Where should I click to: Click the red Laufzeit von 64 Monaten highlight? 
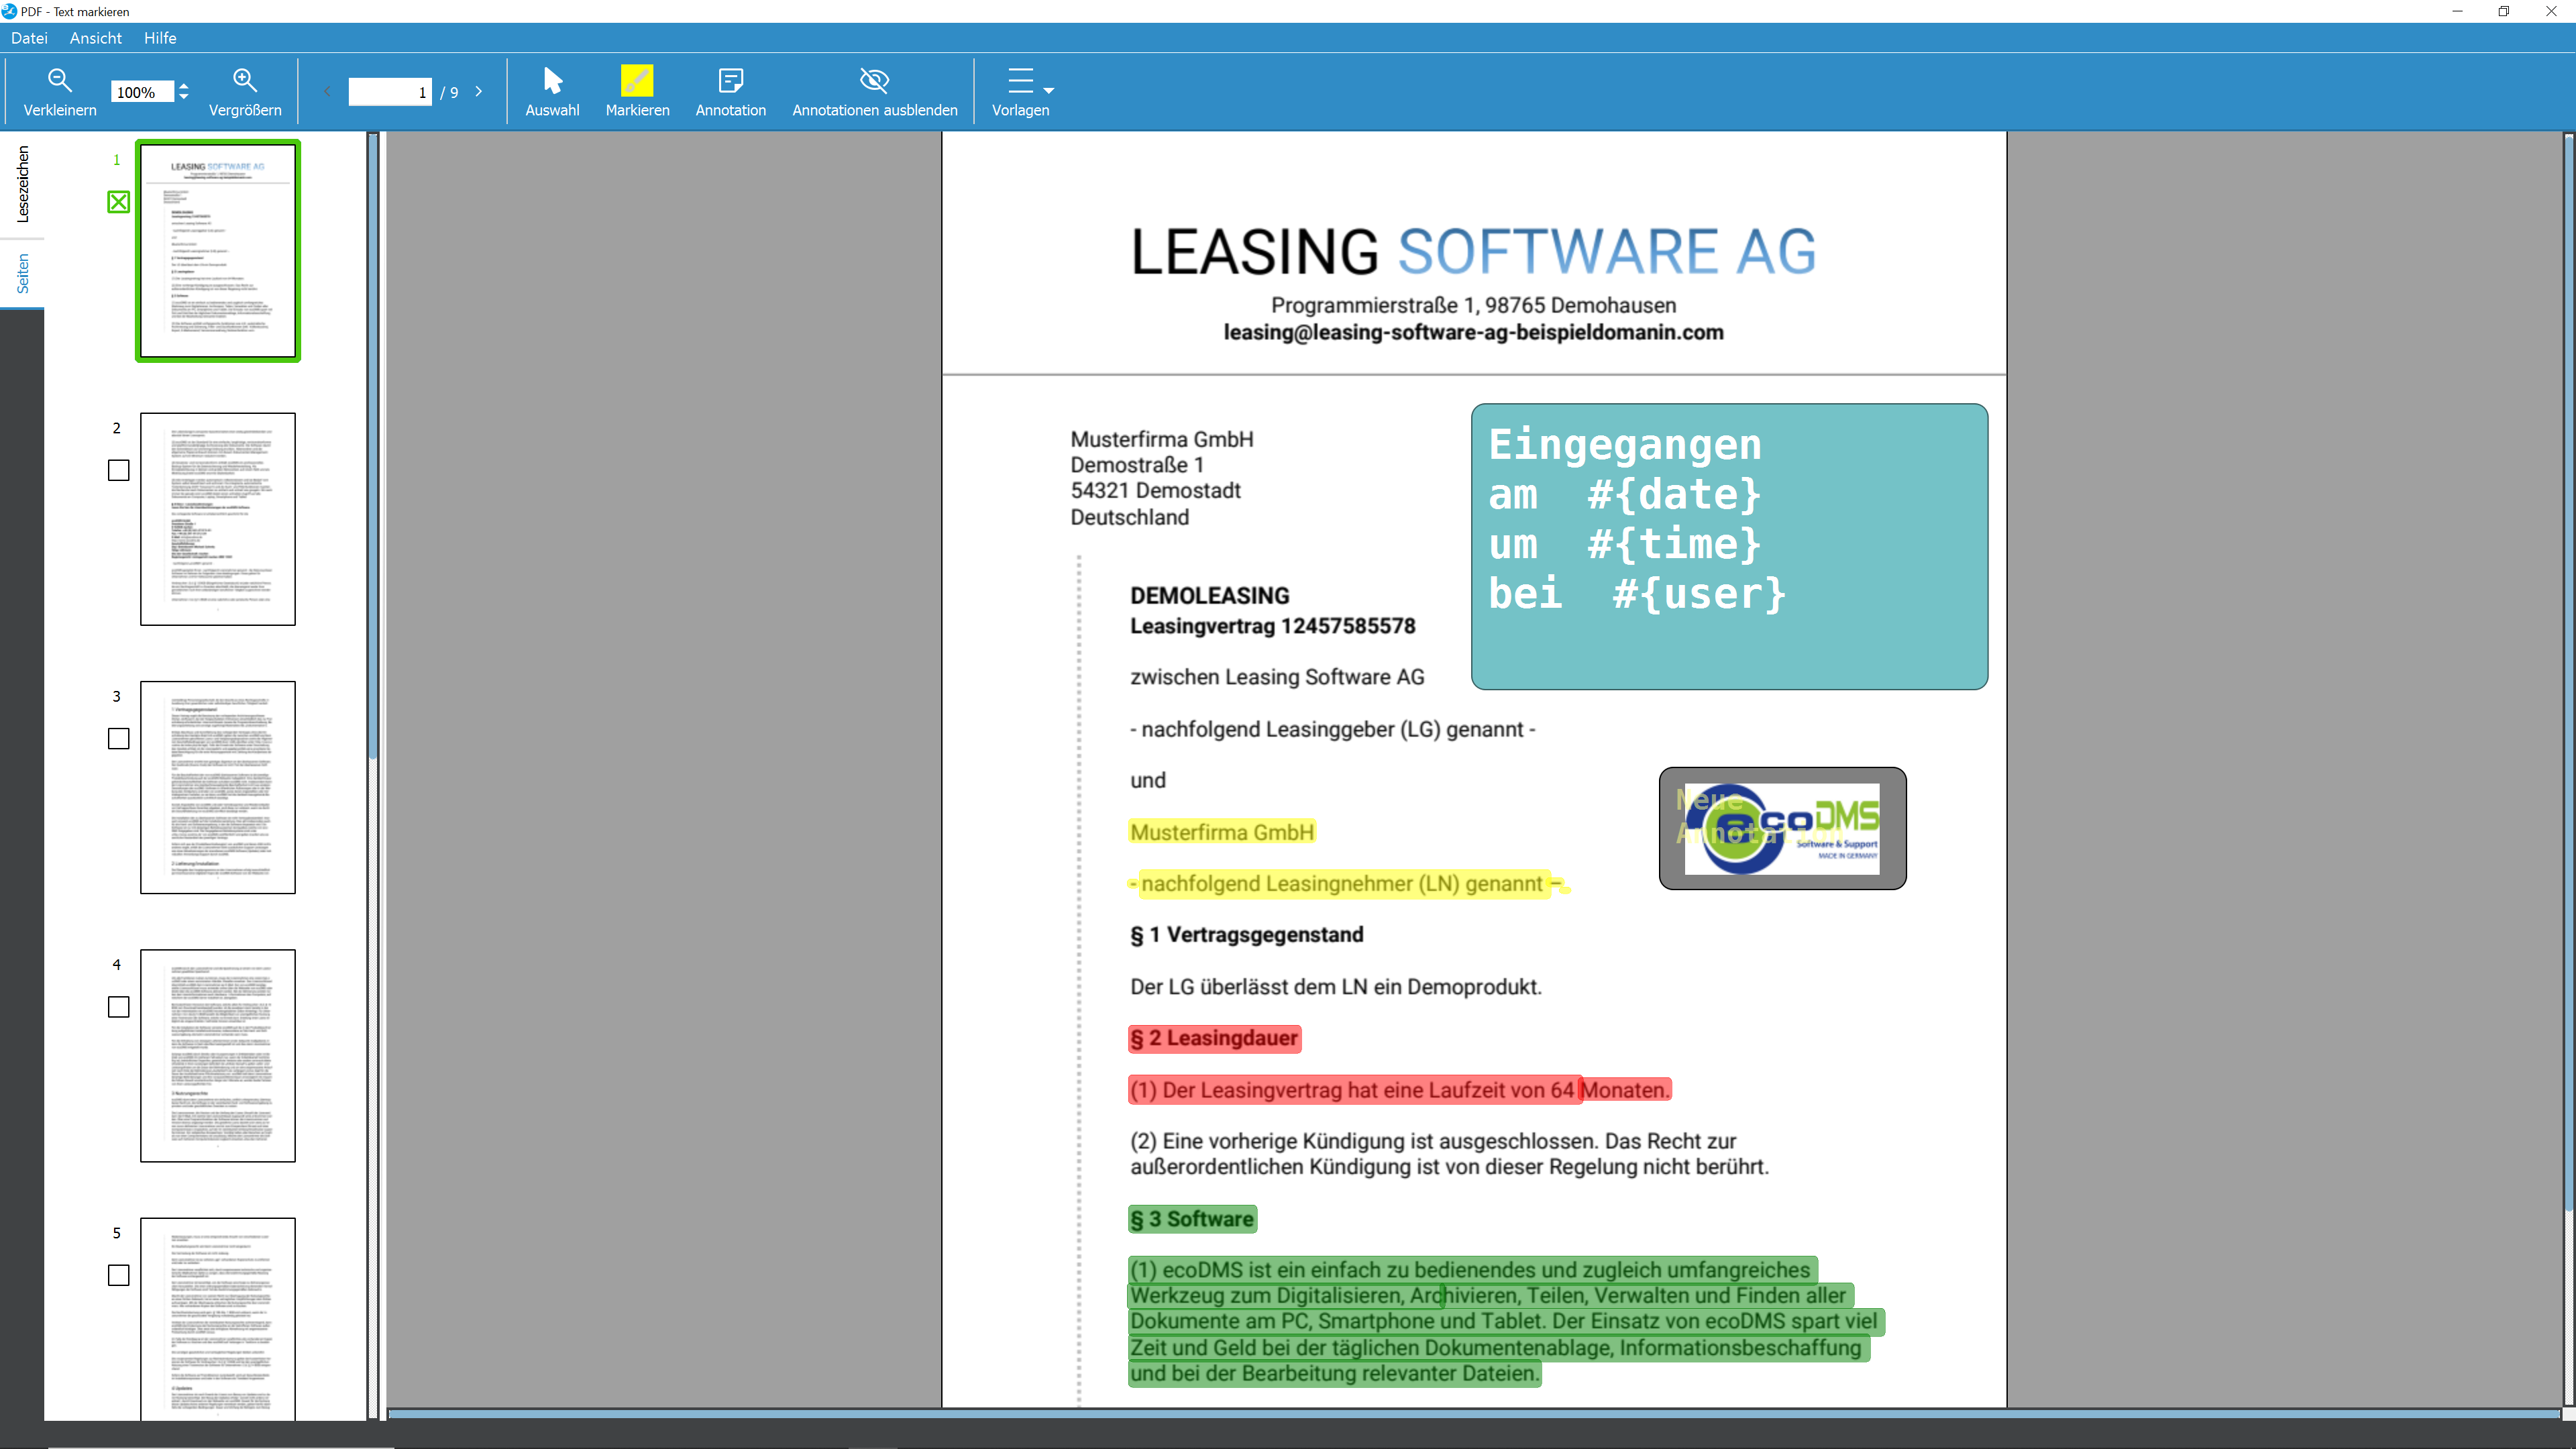point(1399,1090)
